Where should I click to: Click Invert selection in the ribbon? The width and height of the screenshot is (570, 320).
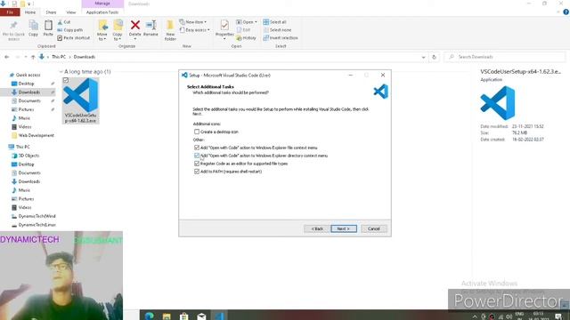point(281,37)
